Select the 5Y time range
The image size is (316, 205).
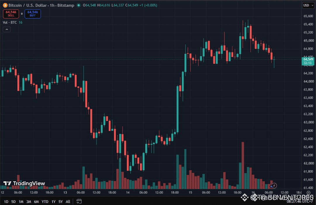[x=61, y=201]
